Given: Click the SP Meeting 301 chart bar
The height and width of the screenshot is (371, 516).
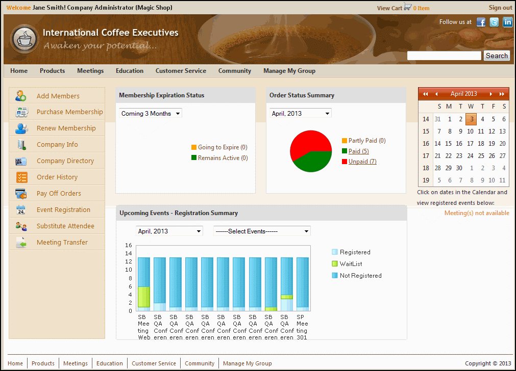Looking at the screenshot, I should 303,284.
